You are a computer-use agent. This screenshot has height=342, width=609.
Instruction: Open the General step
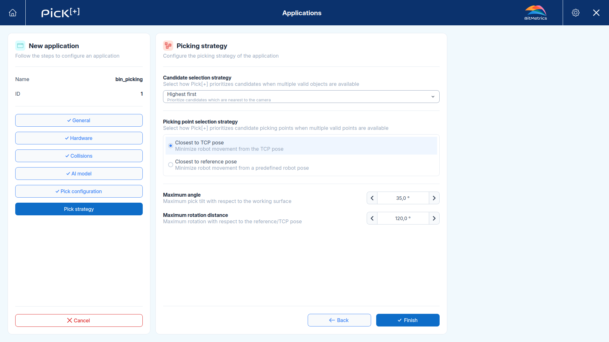[79, 120]
